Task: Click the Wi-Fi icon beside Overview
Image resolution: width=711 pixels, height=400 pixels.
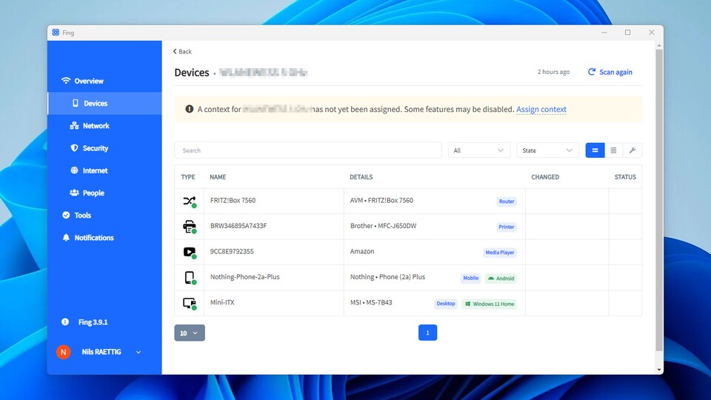Action: (66, 81)
